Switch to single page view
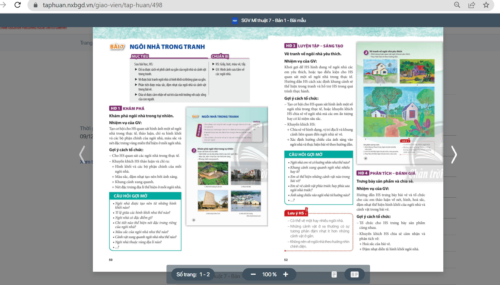 point(334,274)
